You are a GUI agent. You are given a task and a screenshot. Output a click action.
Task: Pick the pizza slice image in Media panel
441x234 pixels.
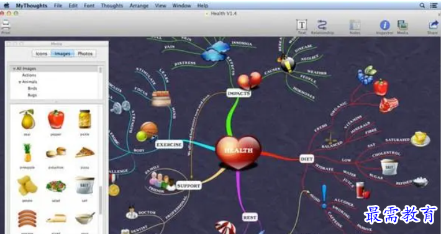coord(84,153)
